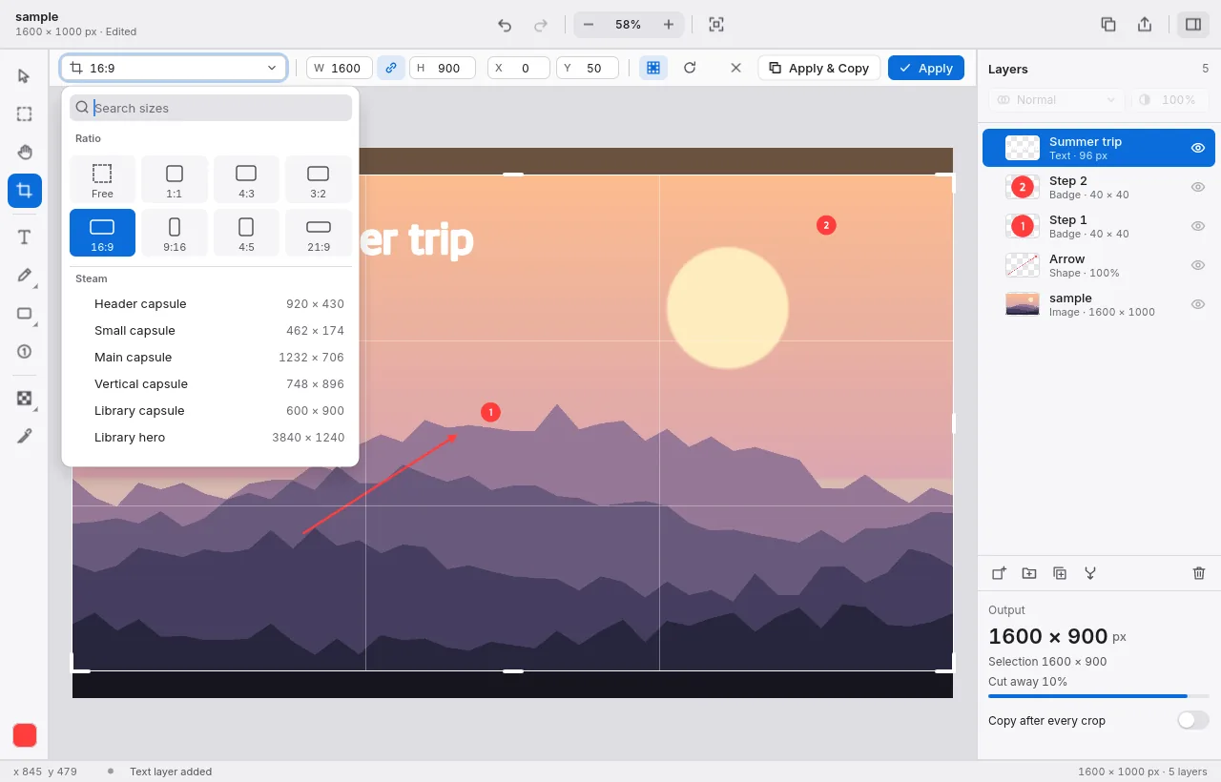Select the Pencil draw tool
Image resolution: width=1221 pixels, height=782 pixels.
(25, 276)
